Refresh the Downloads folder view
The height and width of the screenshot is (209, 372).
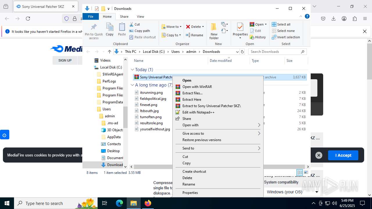click(x=242, y=52)
